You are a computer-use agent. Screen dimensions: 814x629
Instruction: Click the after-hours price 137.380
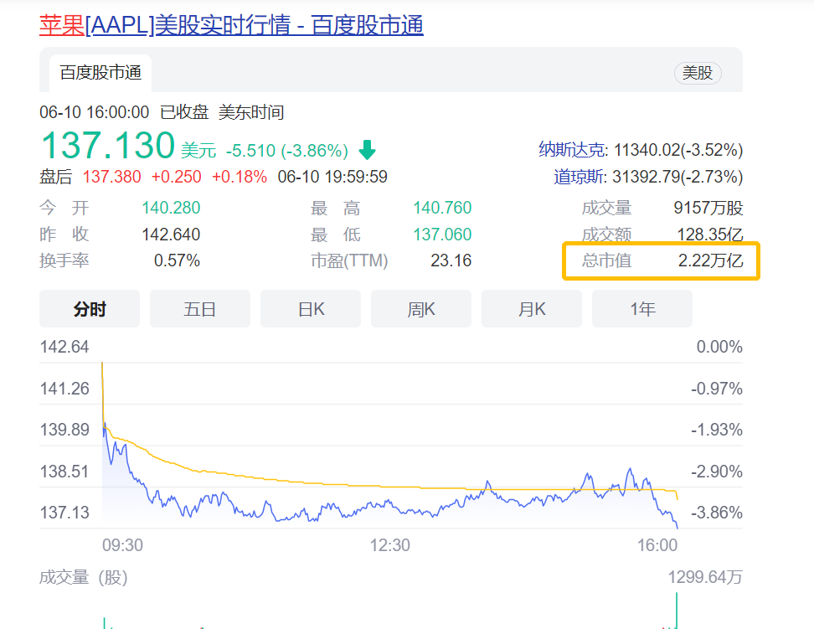[x=112, y=177]
